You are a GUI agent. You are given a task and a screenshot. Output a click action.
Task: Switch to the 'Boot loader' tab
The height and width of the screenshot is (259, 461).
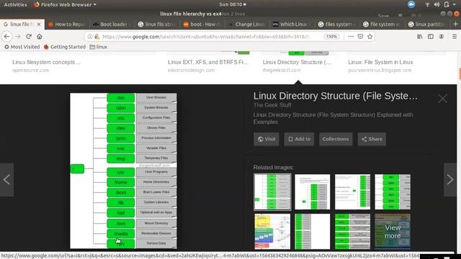tap(112, 24)
